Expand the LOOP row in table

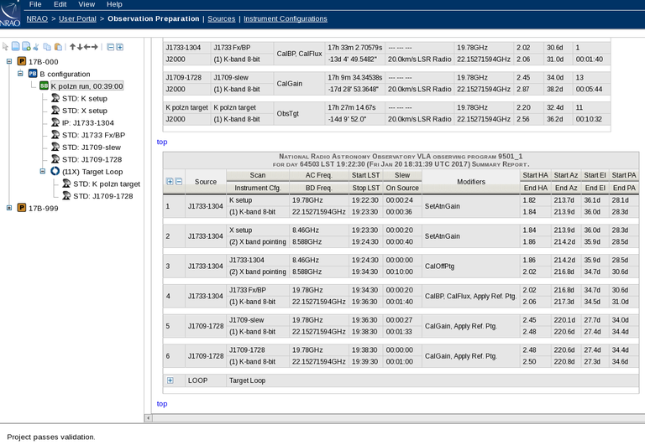[x=170, y=380]
